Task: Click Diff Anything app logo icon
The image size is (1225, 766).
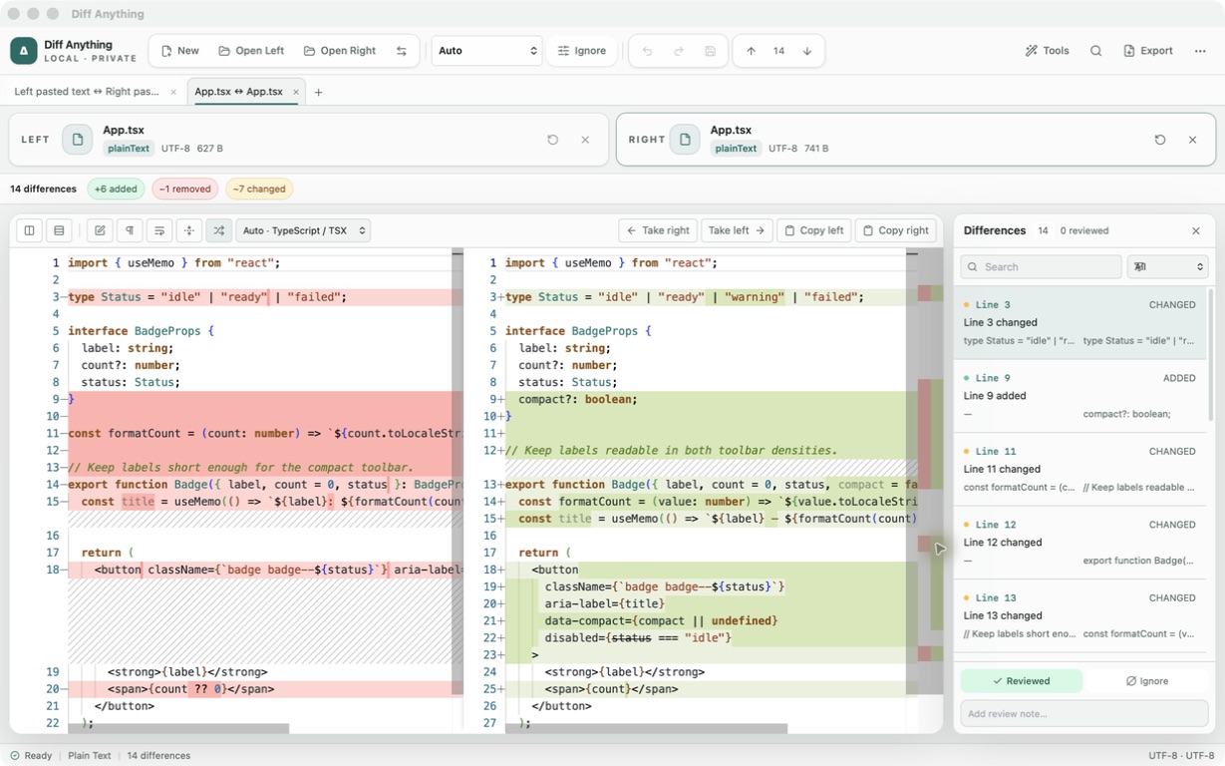Action: pyautogui.click(x=24, y=51)
